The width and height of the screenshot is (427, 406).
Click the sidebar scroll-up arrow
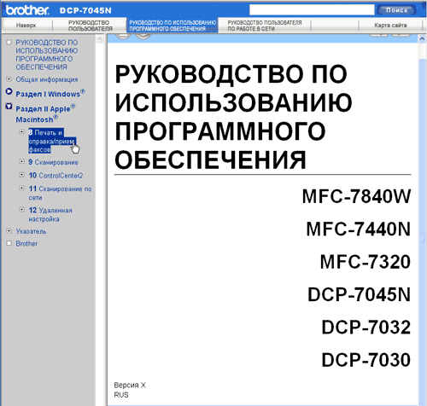click(100, 38)
